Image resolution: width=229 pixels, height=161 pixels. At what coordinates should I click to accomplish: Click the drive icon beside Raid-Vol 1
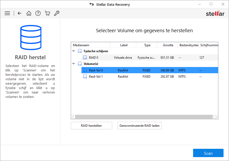click(x=85, y=77)
